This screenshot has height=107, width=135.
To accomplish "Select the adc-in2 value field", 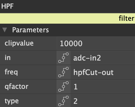I will tap(103, 58).
